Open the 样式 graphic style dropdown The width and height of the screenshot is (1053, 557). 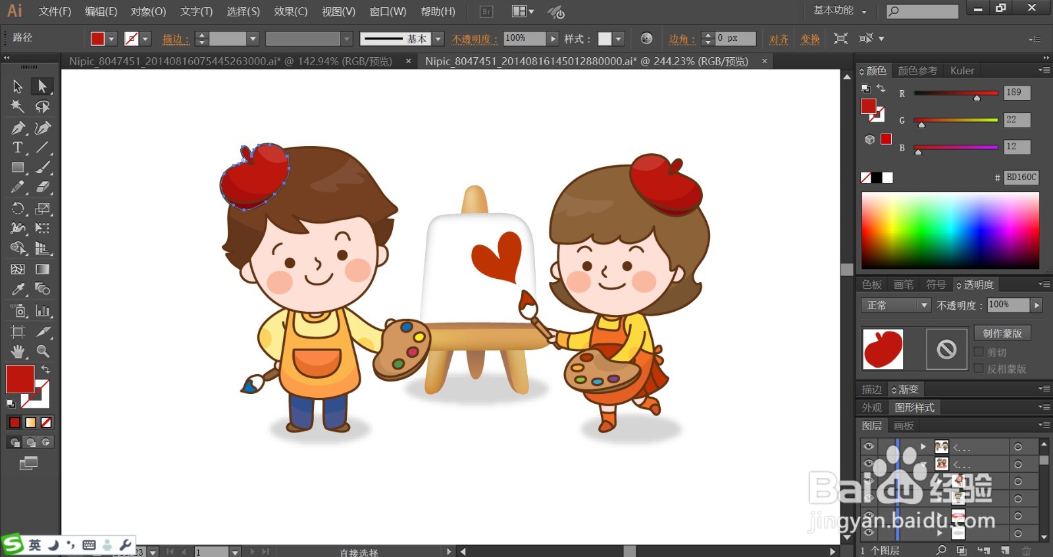(618, 39)
